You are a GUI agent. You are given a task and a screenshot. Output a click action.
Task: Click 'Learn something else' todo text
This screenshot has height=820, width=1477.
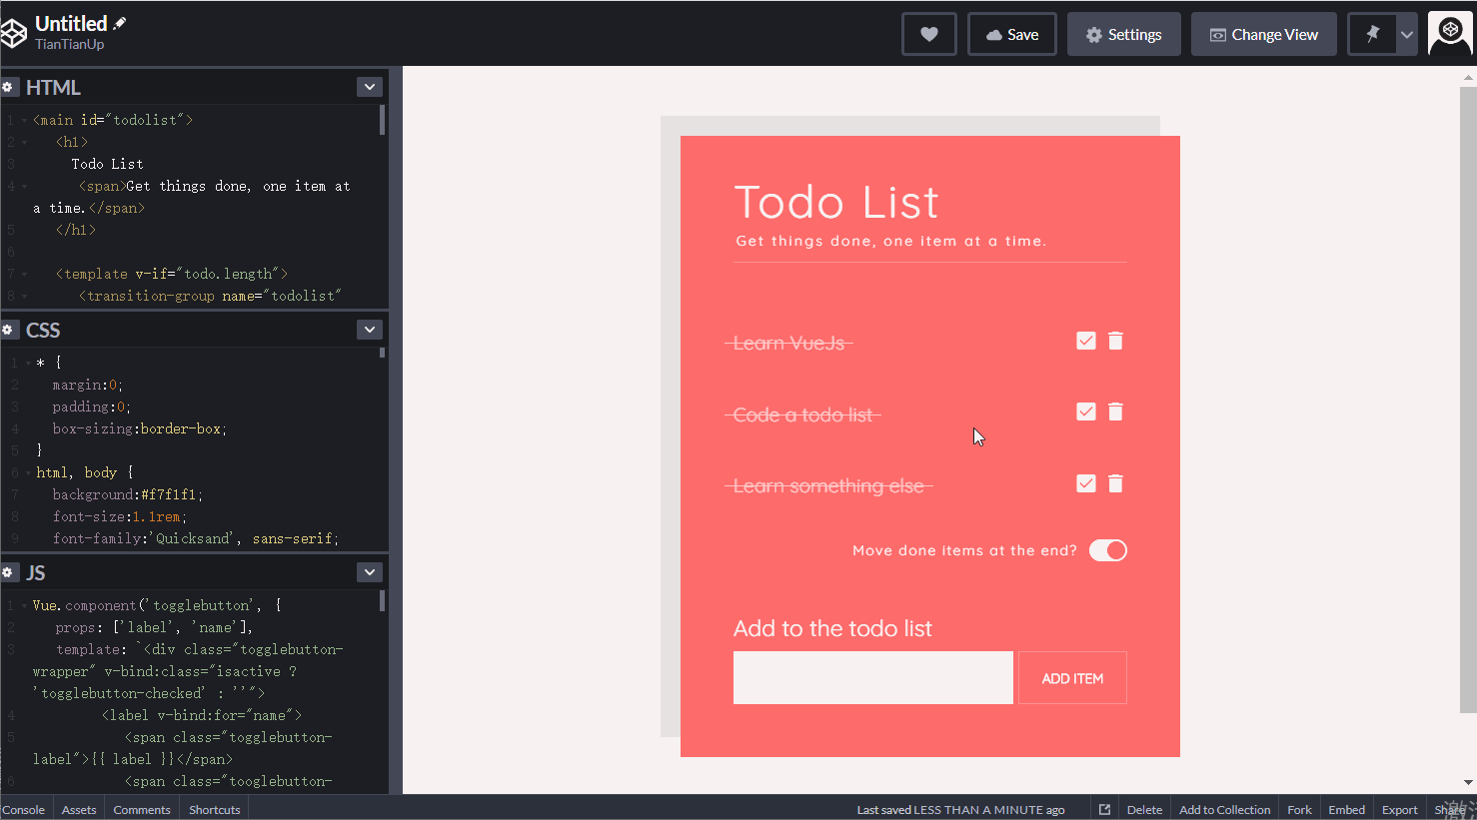click(x=828, y=486)
